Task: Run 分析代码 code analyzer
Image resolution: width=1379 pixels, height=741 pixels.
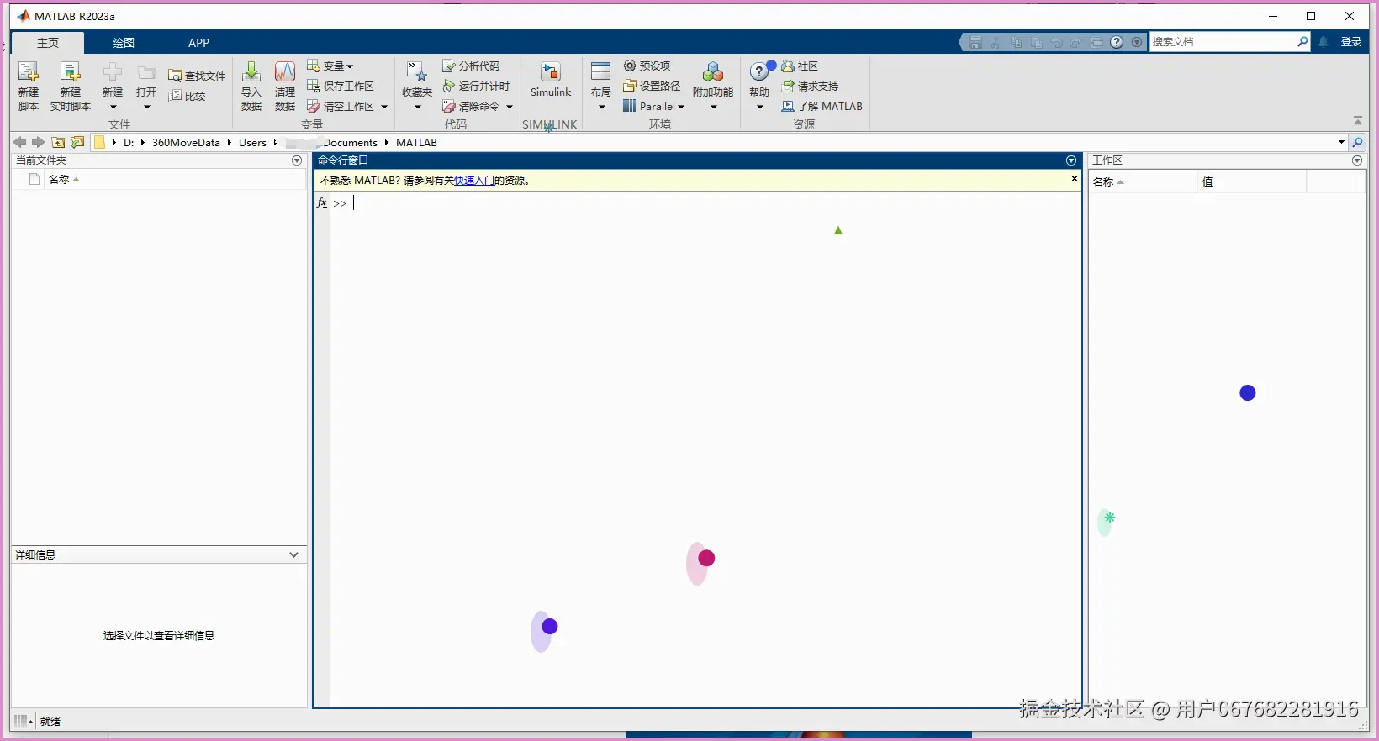Action: pyautogui.click(x=471, y=66)
